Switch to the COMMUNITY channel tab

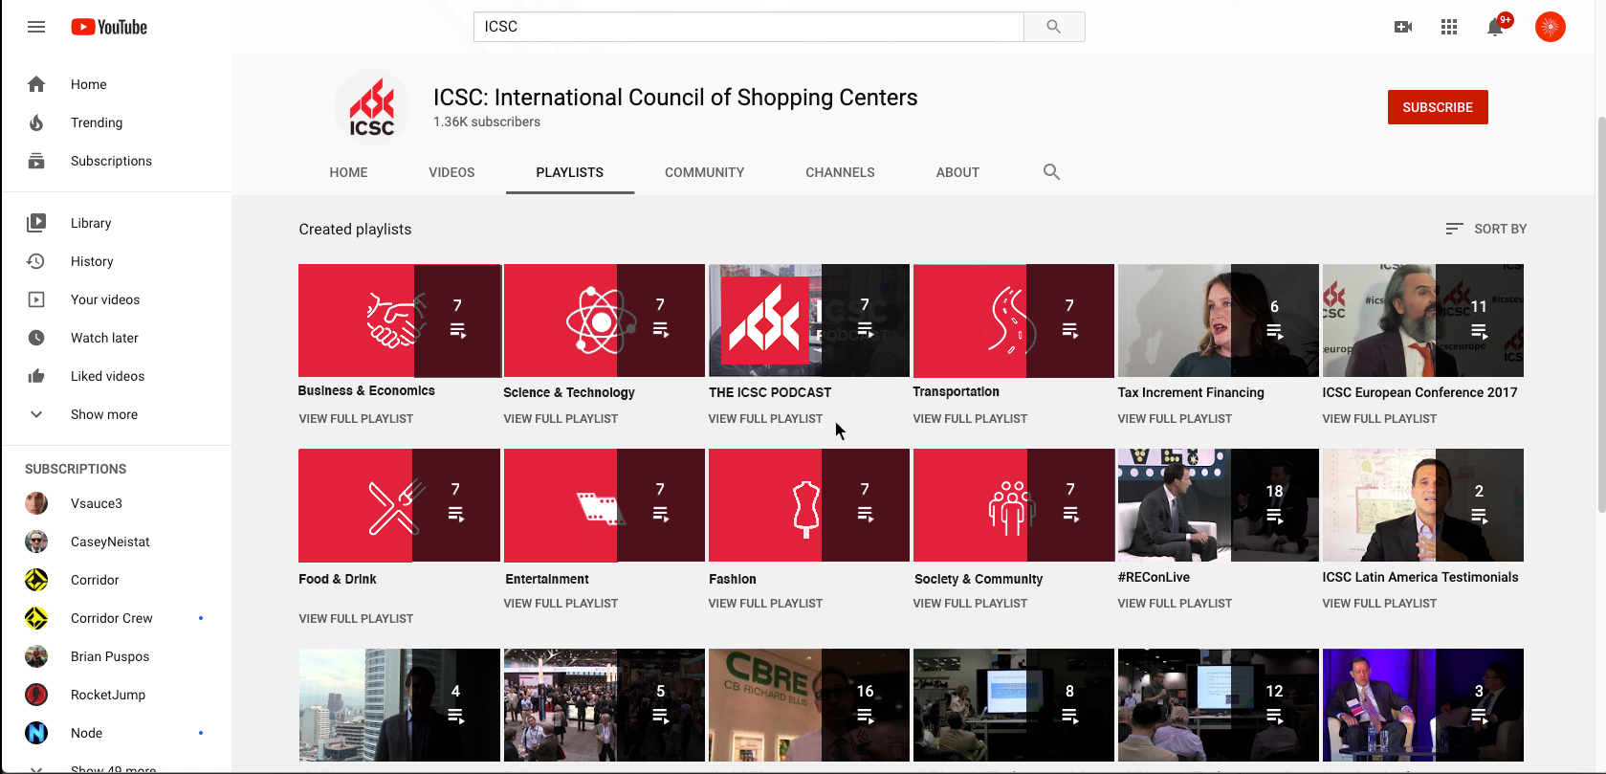click(x=705, y=172)
